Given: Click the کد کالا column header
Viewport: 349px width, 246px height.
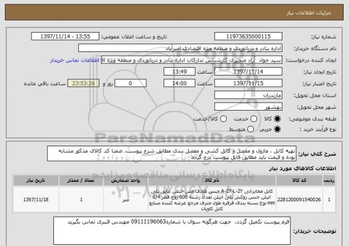Looking at the screenshot, I should (x=299, y=181).
